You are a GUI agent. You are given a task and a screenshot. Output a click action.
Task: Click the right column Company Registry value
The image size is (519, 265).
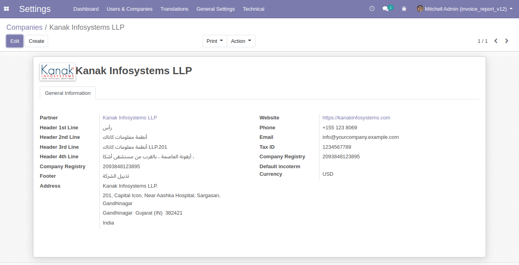[x=341, y=157]
